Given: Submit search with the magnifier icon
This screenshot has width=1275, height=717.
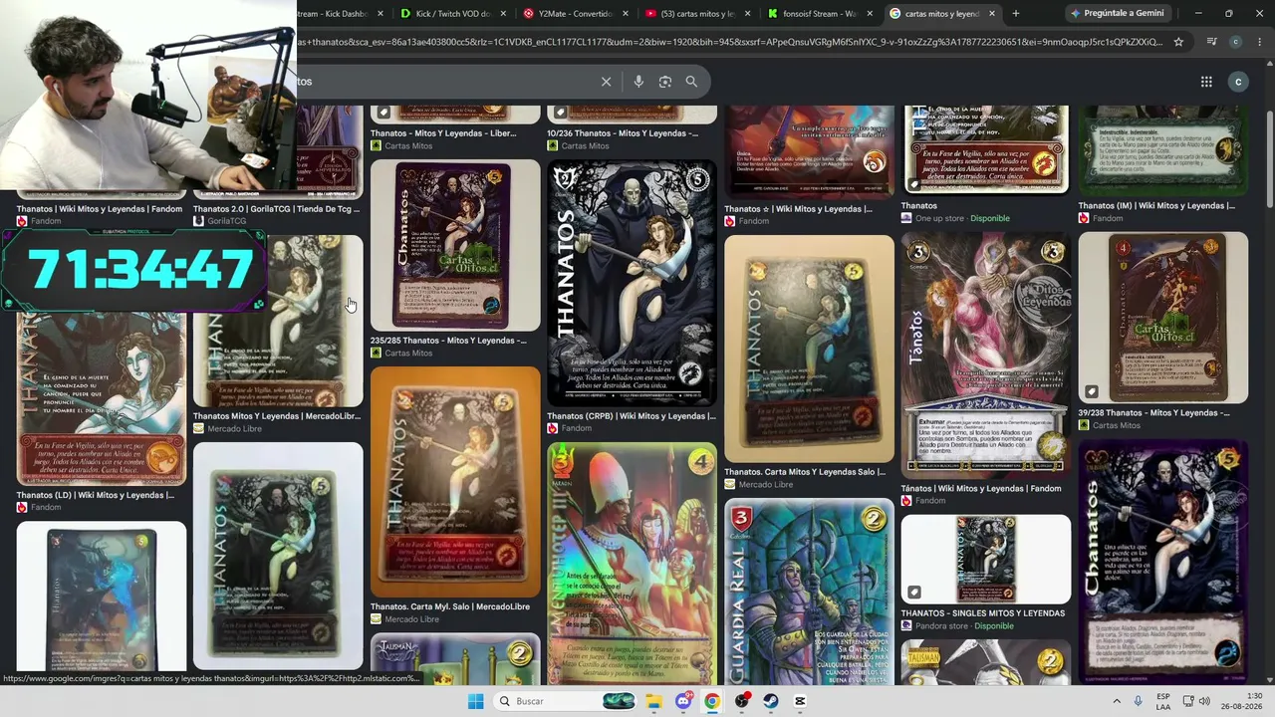Looking at the screenshot, I should click(691, 82).
